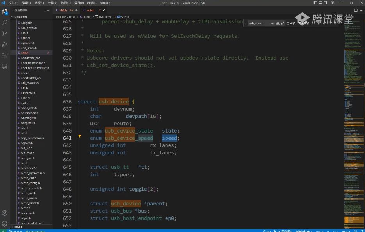The height and width of the screenshot is (232, 365).
Task: Open virtio_config.h in the file tree
Action: click(30, 183)
